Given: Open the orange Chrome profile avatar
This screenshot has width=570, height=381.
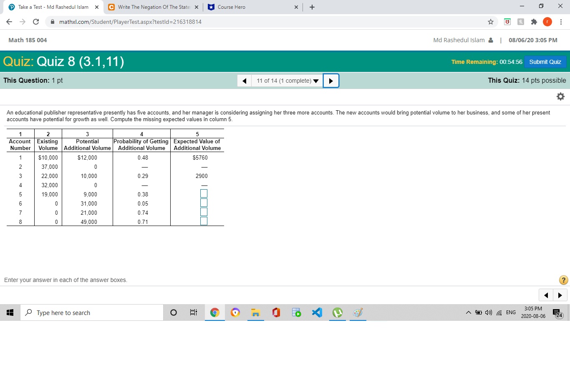Looking at the screenshot, I should [x=547, y=22].
